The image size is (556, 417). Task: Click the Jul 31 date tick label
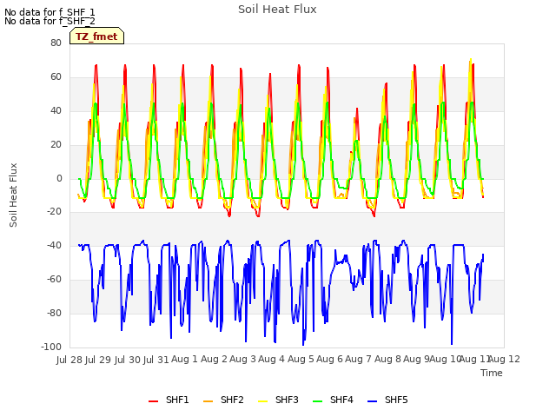(x=156, y=360)
